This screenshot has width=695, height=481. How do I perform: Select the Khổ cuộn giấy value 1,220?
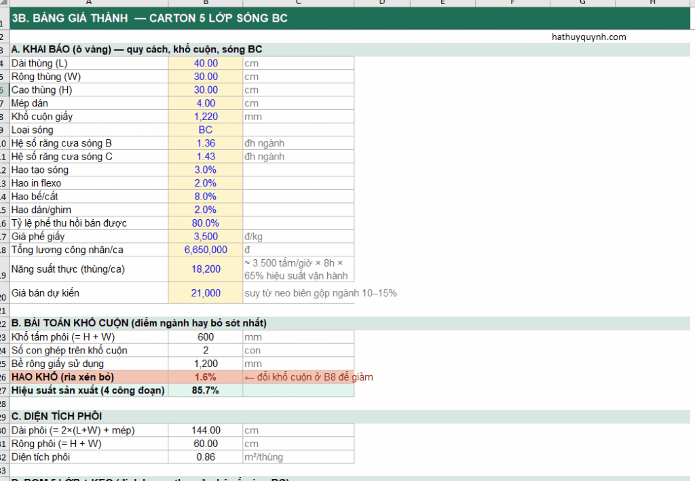[x=206, y=117]
